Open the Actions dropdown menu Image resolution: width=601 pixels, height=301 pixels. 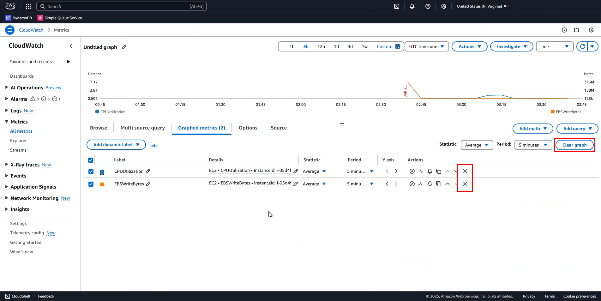(x=470, y=46)
